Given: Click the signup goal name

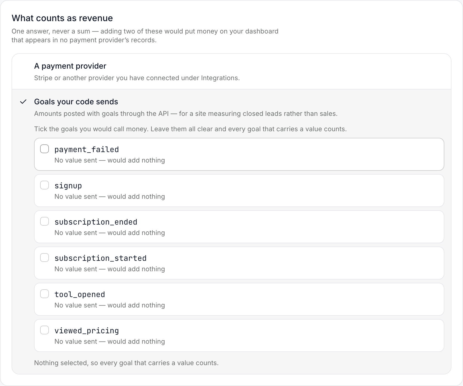Looking at the screenshot, I should pyautogui.click(x=68, y=186).
